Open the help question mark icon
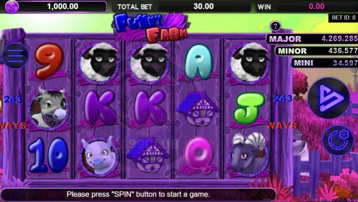 point(275,27)
